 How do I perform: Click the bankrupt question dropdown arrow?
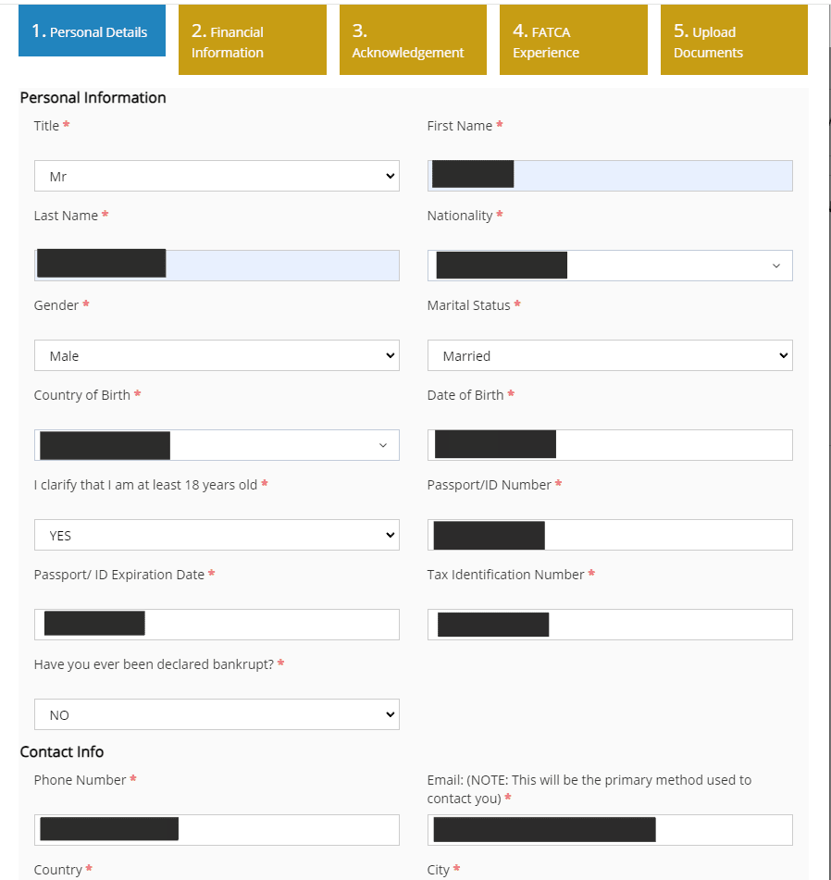(390, 715)
